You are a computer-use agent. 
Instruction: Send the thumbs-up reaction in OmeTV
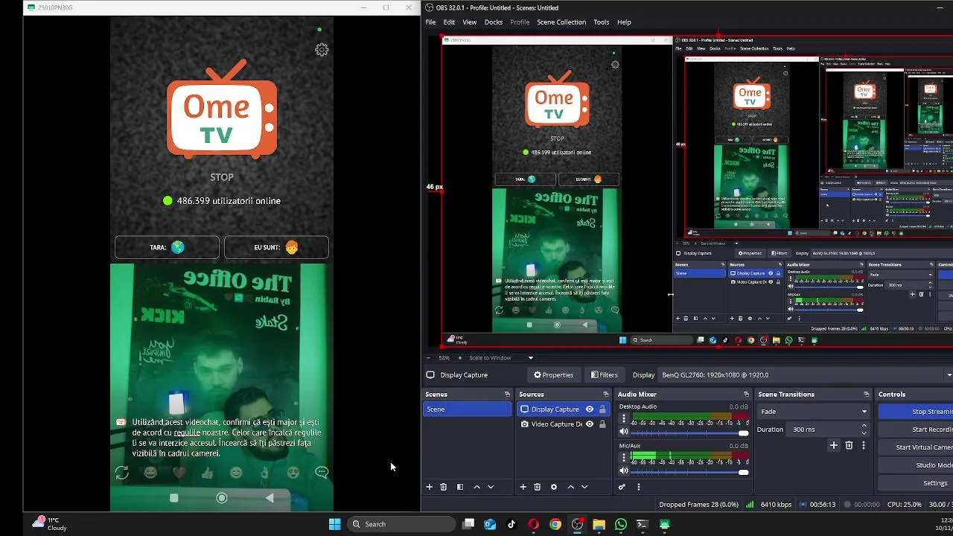[x=207, y=472]
